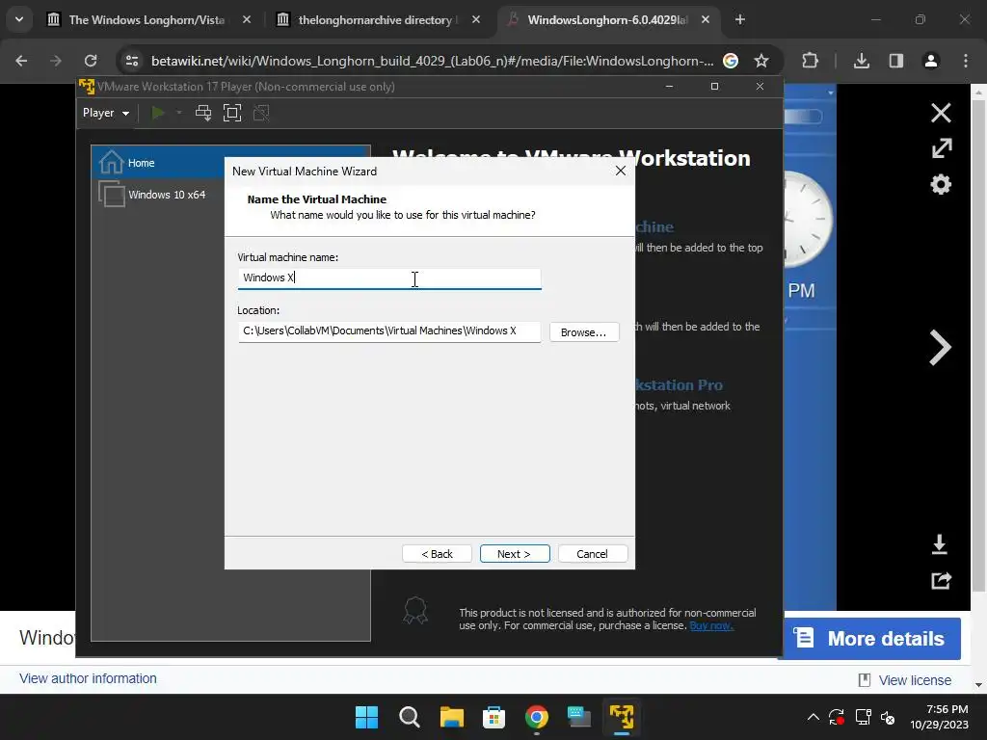Click the Location path field

click(x=389, y=331)
